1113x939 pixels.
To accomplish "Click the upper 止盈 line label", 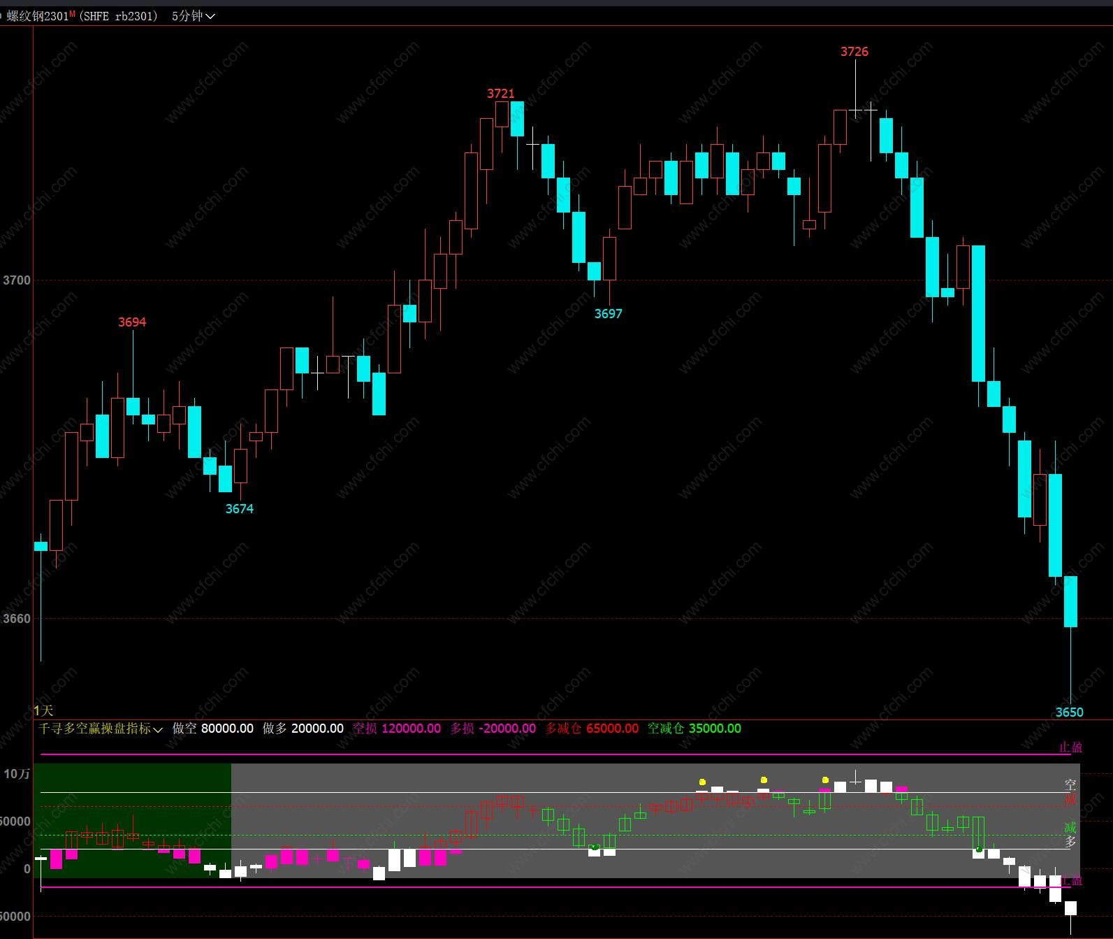I will 1070,747.
